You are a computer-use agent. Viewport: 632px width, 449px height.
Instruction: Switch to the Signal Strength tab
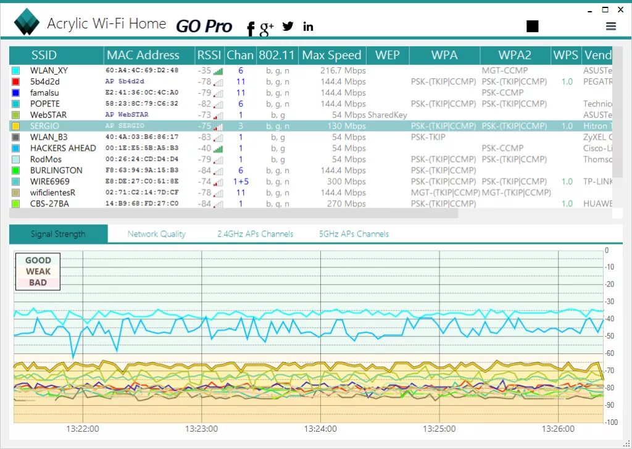point(59,234)
